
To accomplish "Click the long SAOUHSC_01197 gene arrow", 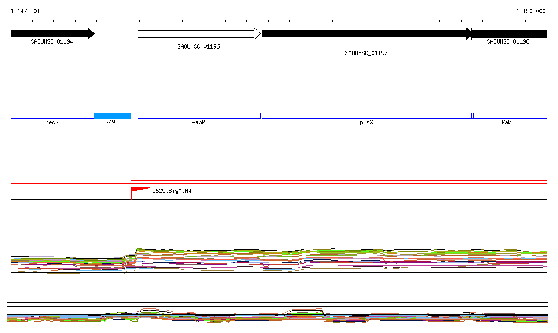I will [x=366, y=34].
